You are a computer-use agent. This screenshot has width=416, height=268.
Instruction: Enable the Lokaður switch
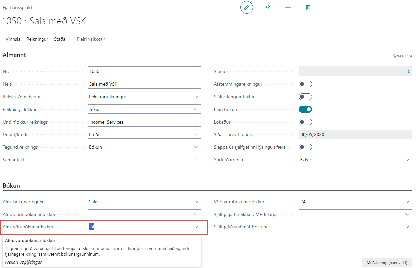[x=305, y=122]
